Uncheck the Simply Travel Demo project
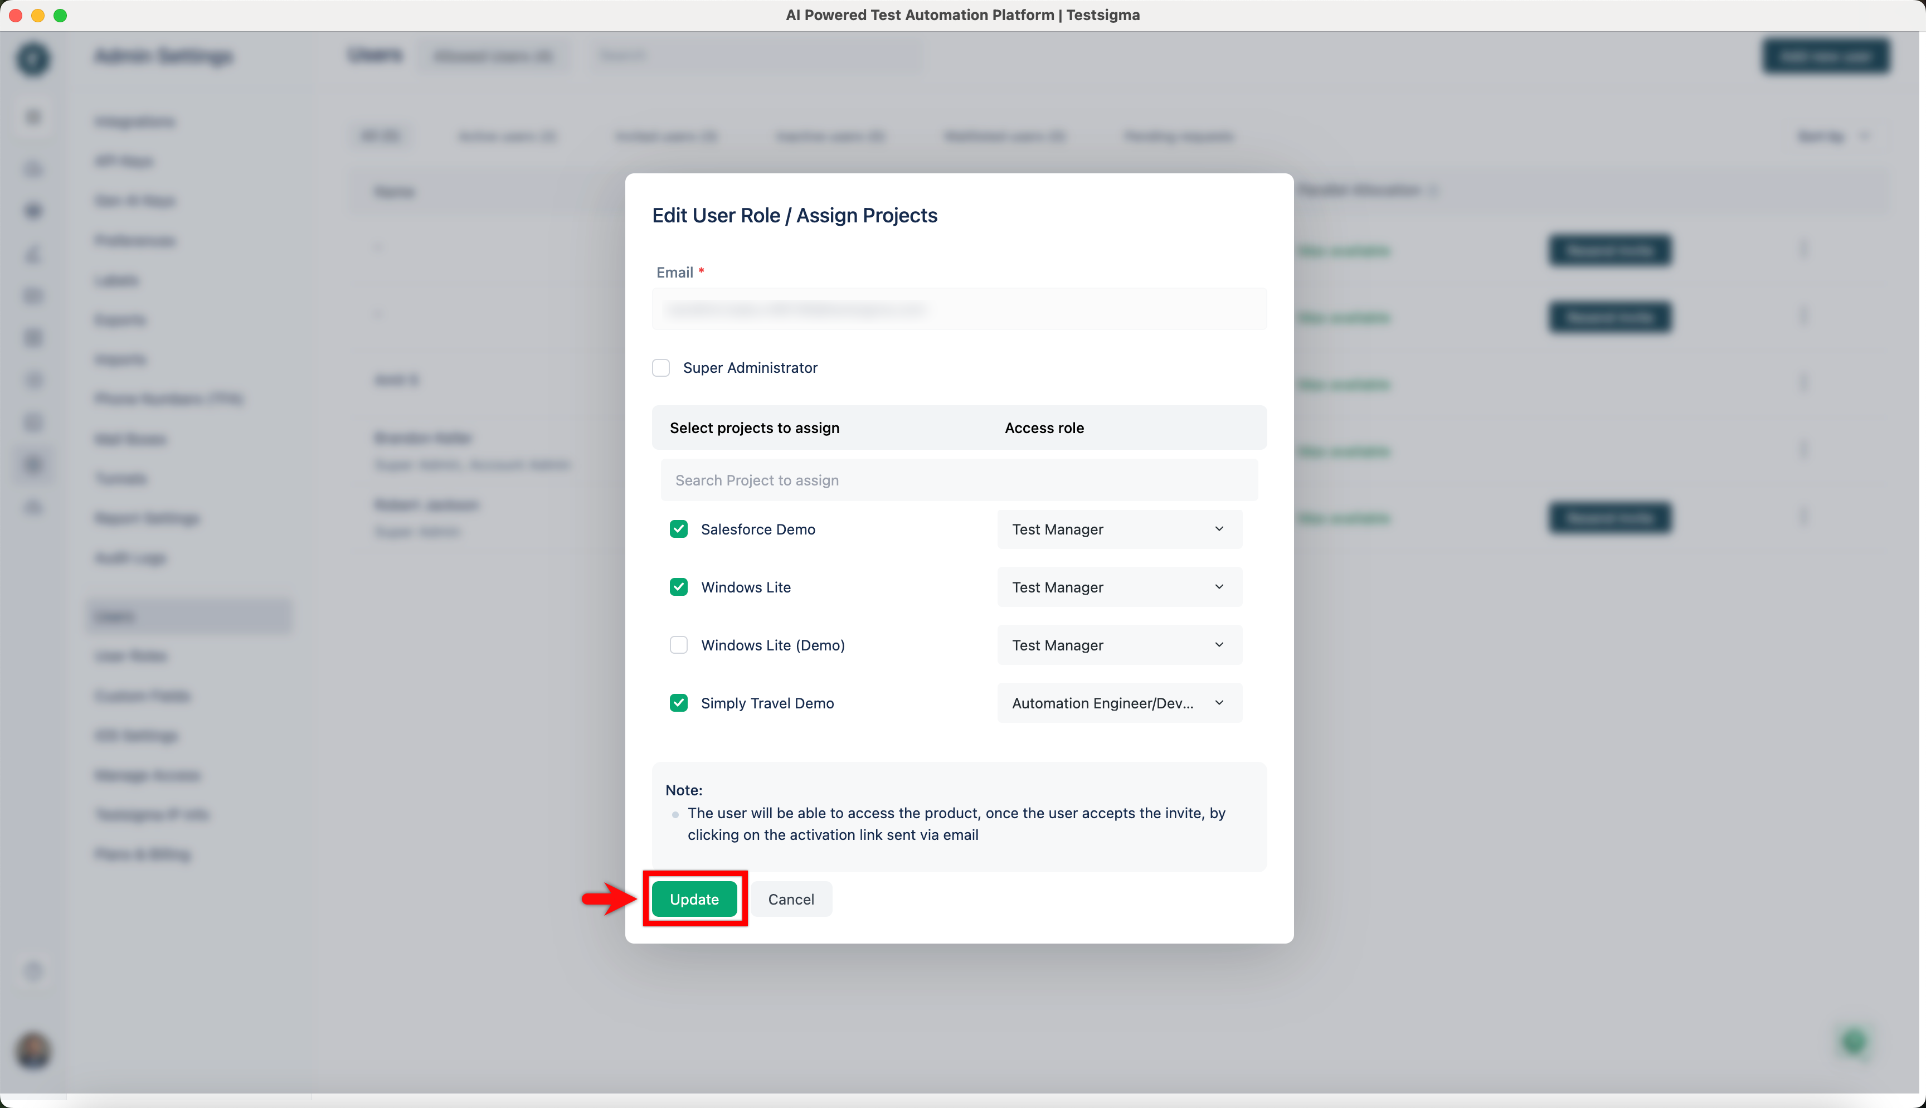Screen dimensions: 1926x1108 (x=679, y=703)
